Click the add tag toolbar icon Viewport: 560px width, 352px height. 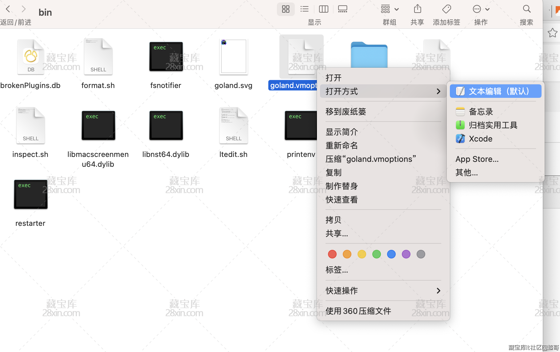pos(446,9)
